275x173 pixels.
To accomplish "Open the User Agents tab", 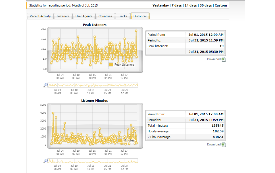I will [x=84, y=16].
